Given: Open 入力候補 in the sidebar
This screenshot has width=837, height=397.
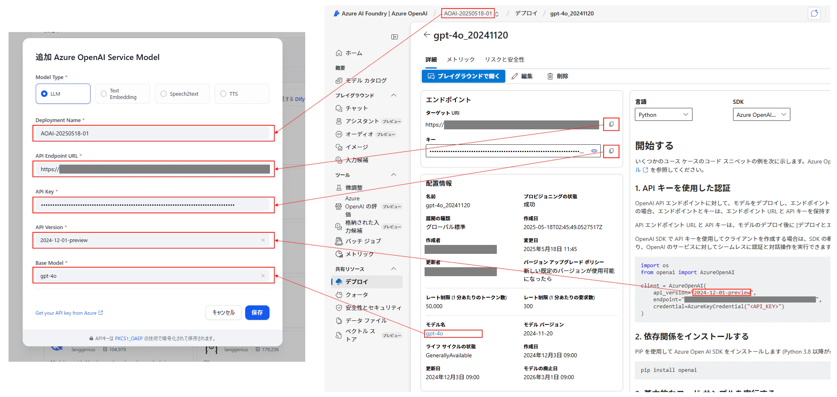Looking at the screenshot, I should click(x=357, y=160).
